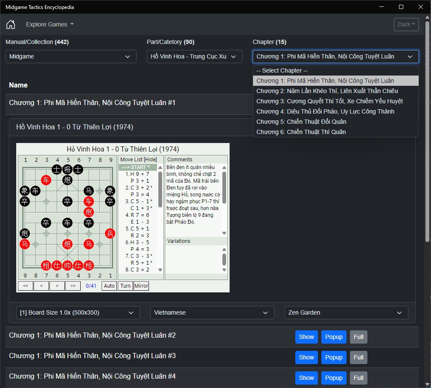This screenshot has height=388, width=431.
Task: Maximize the Midgame Tactics Encyclopedia window
Action: pyautogui.click(x=401, y=7)
